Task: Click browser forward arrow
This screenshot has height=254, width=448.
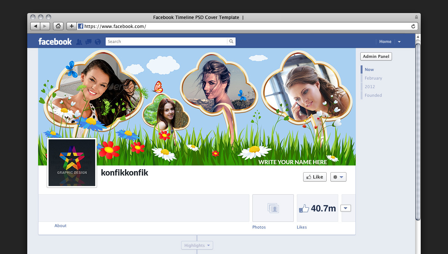Action: tap(45, 26)
